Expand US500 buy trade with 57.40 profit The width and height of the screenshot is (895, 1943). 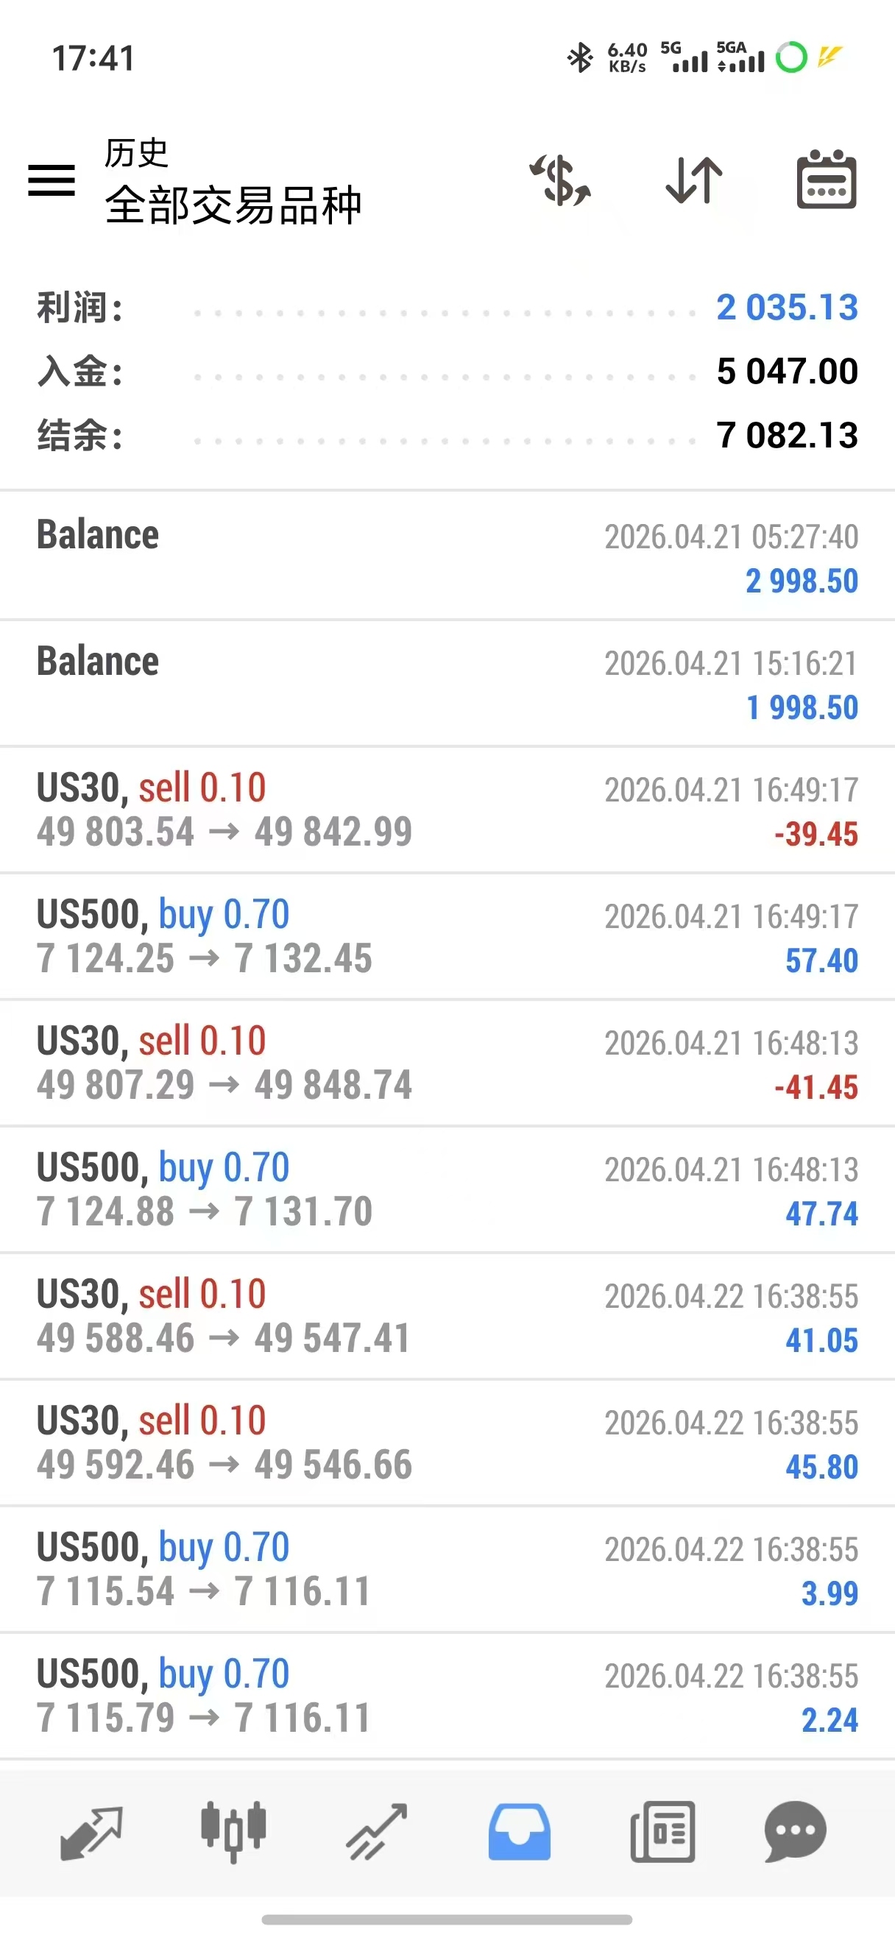447,937
